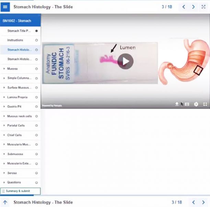Screen dimensions: 210x207
Task: Go to next slide in bottom bar
Action: click(203, 202)
